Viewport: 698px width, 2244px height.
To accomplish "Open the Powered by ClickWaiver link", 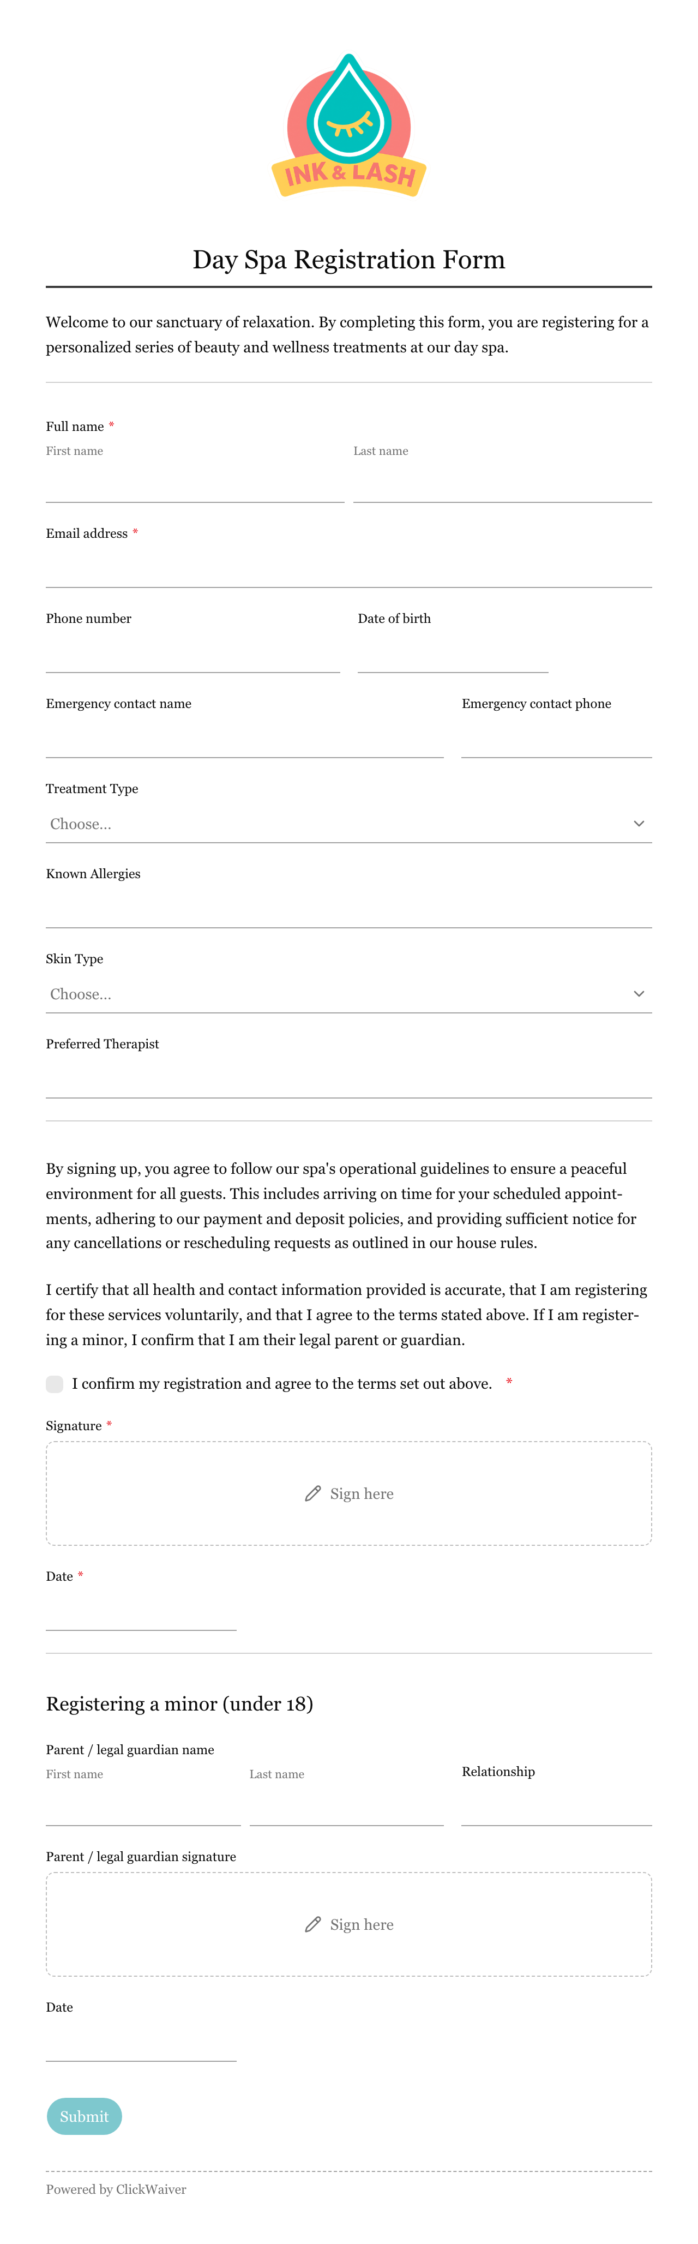I will pos(116,2189).
